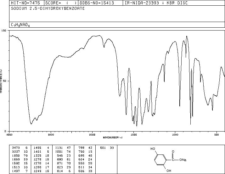Click the ONa label in the structure diagram

pyautogui.click(x=183, y=160)
